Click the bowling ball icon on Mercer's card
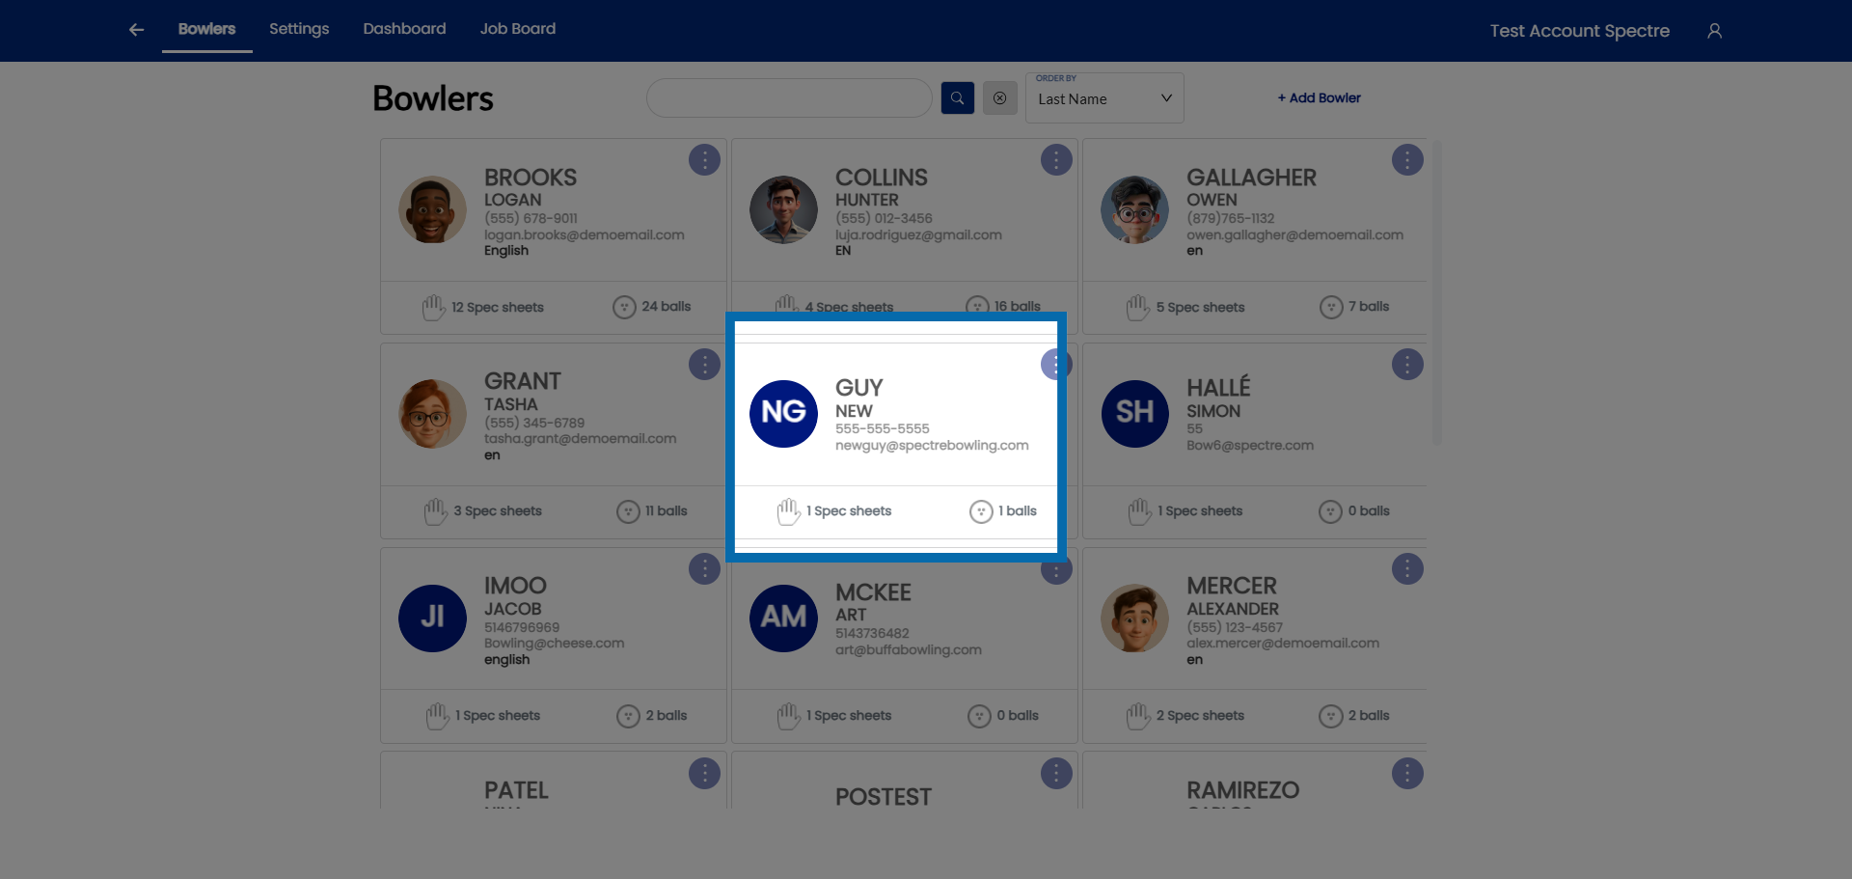The width and height of the screenshot is (1852, 879). (1330, 716)
